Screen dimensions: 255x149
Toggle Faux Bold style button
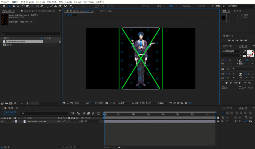[226, 83]
